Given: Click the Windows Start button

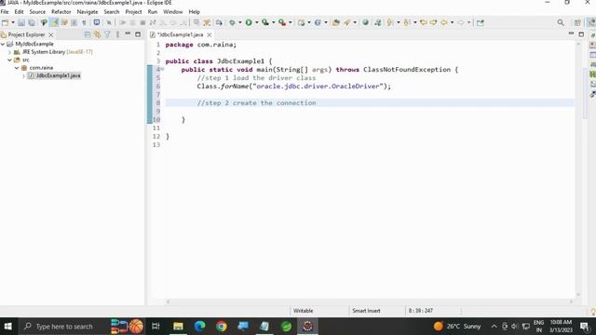Looking at the screenshot, I should tap(8, 327).
